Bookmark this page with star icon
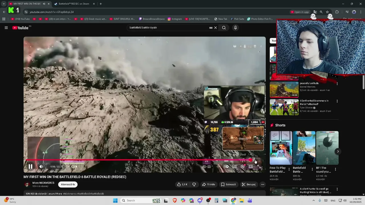 coord(327,12)
